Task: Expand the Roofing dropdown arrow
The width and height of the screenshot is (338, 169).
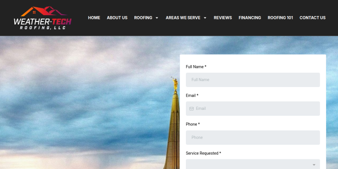Action: pos(157,18)
